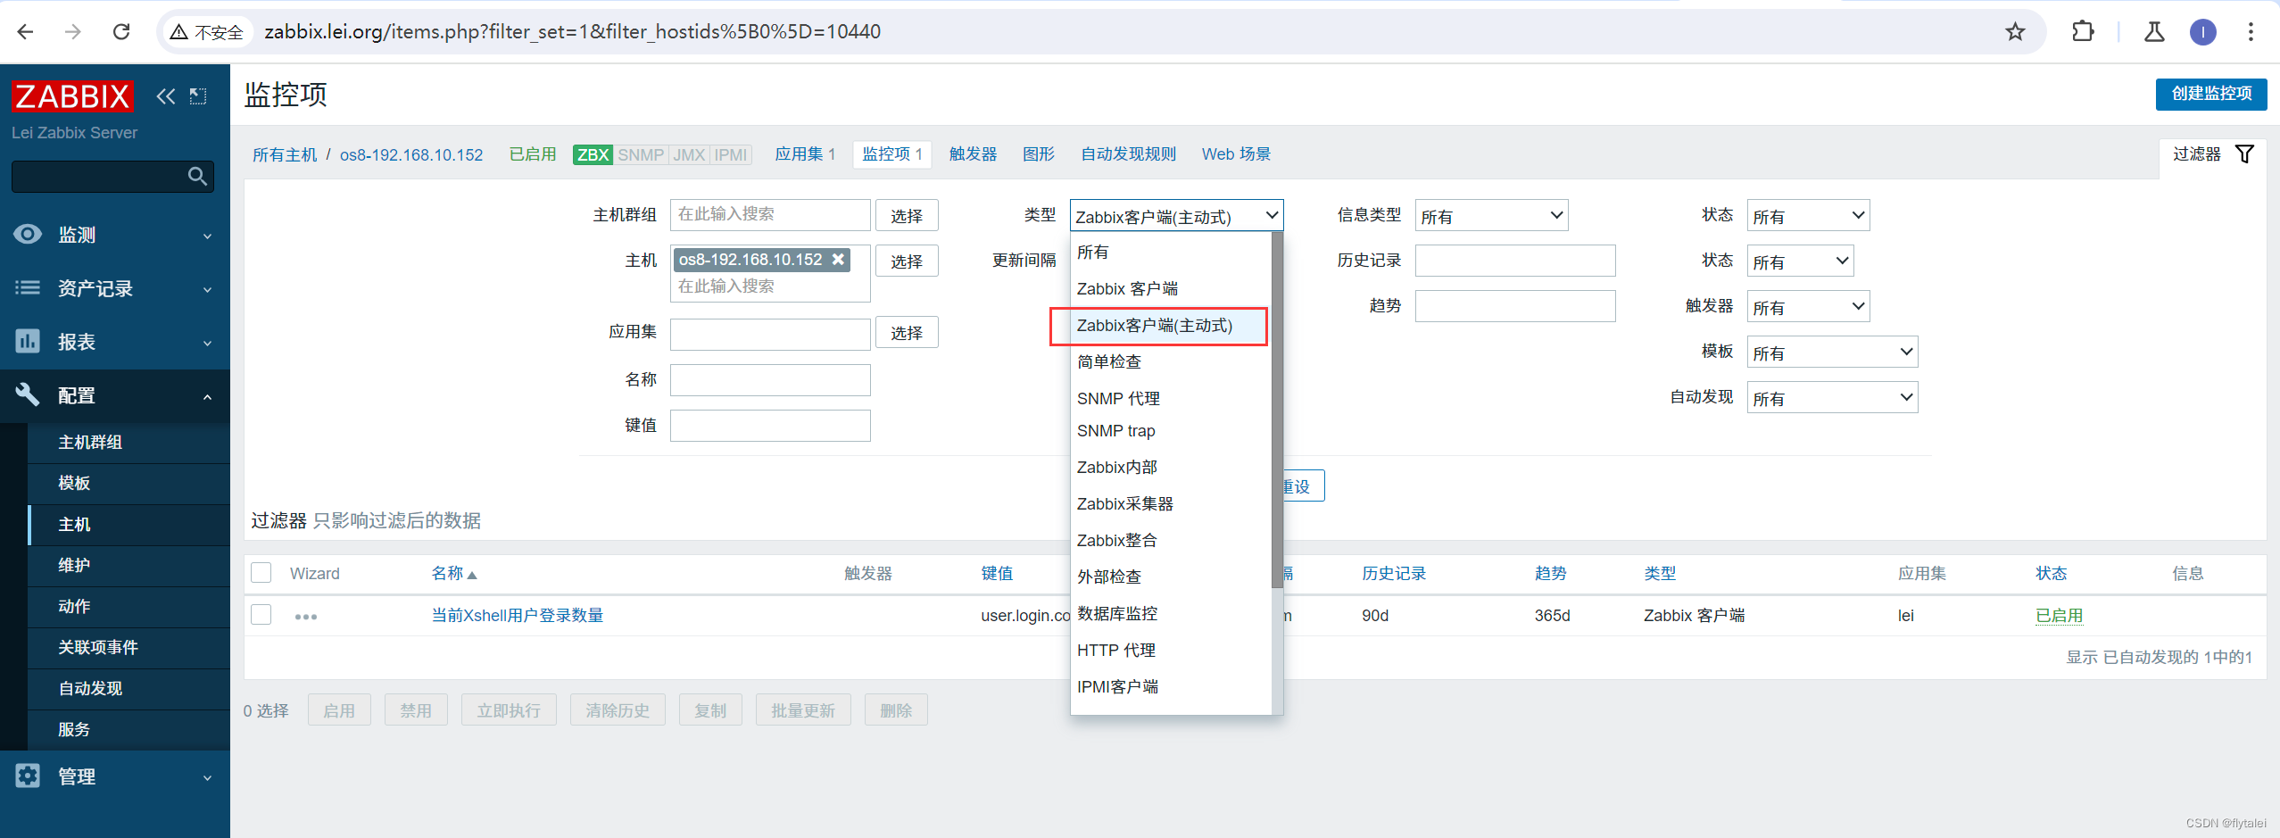
Task: Open the 自动发现 filter dropdown
Action: [x=1832, y=398]
